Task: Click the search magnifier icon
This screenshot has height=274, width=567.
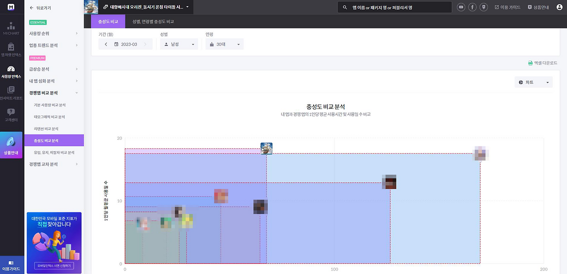Action: coord(345,8)
